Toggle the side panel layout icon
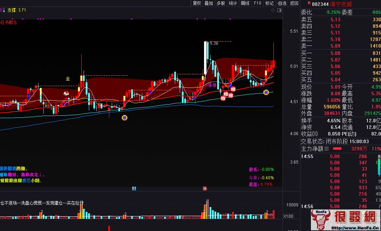 pos(279,10)
